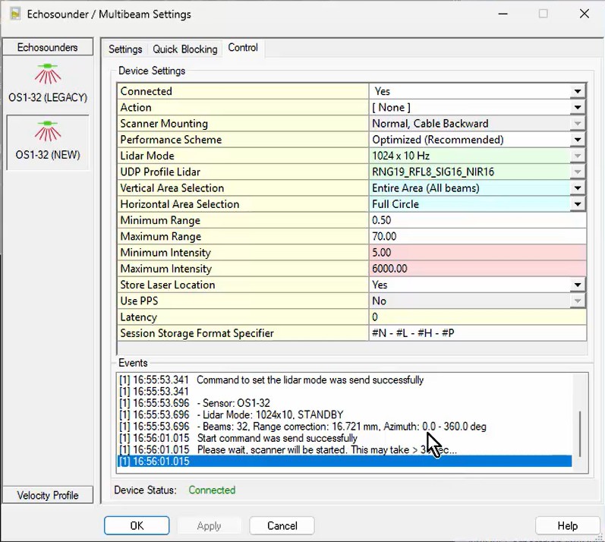Click the 'Session Storage Format Specifier' label
605x542 pixels.
tap(197, 333)
